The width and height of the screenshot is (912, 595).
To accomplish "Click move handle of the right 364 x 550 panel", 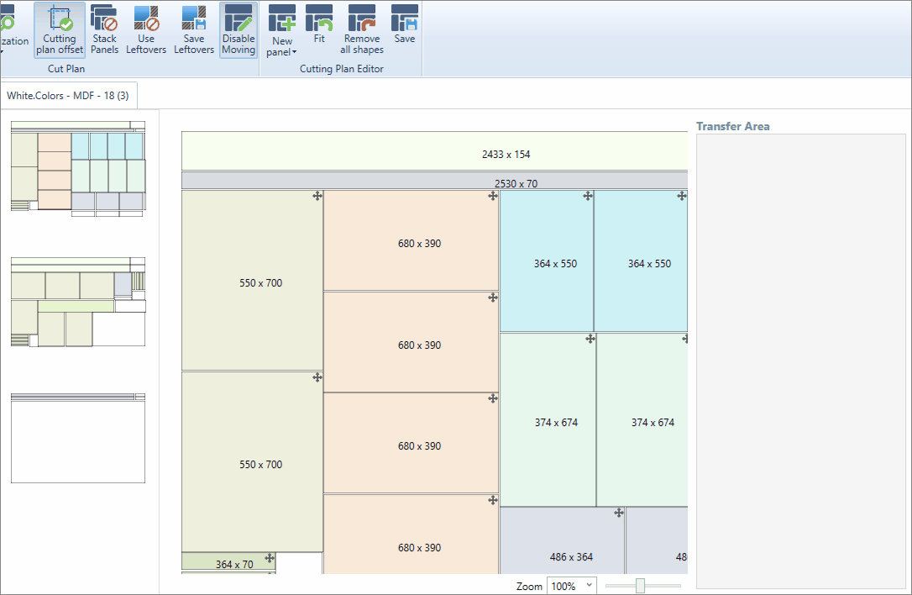I will coord(682,196).
